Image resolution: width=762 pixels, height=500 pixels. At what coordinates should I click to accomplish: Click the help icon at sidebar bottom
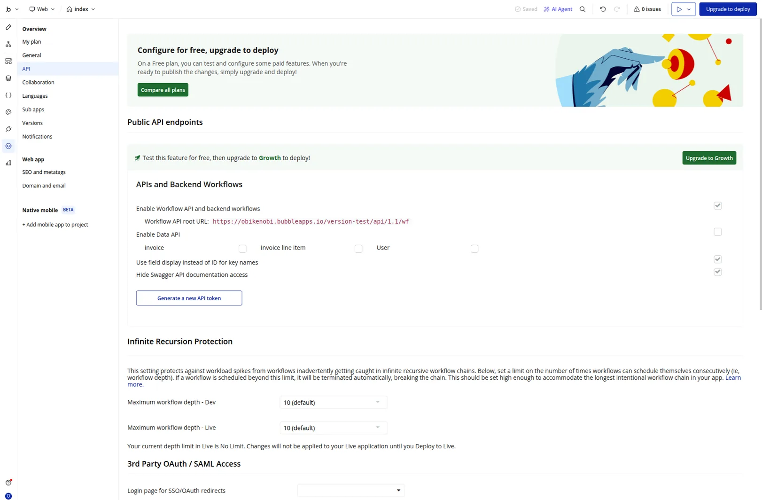click(8, 483)
